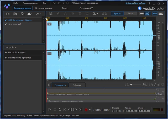Open the settings gear in title bar
168x119 pixels.
click(x=68, y=3)
